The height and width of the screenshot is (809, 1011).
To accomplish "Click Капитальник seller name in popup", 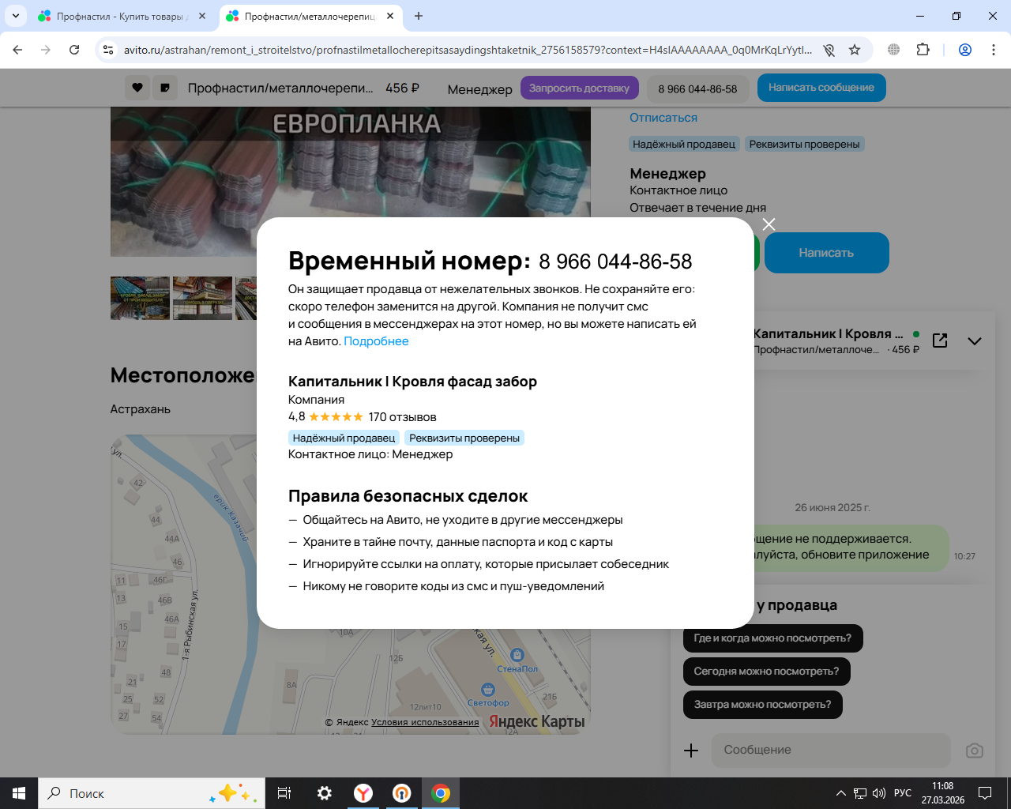I will pyautogui.click(x=412, y=382).
